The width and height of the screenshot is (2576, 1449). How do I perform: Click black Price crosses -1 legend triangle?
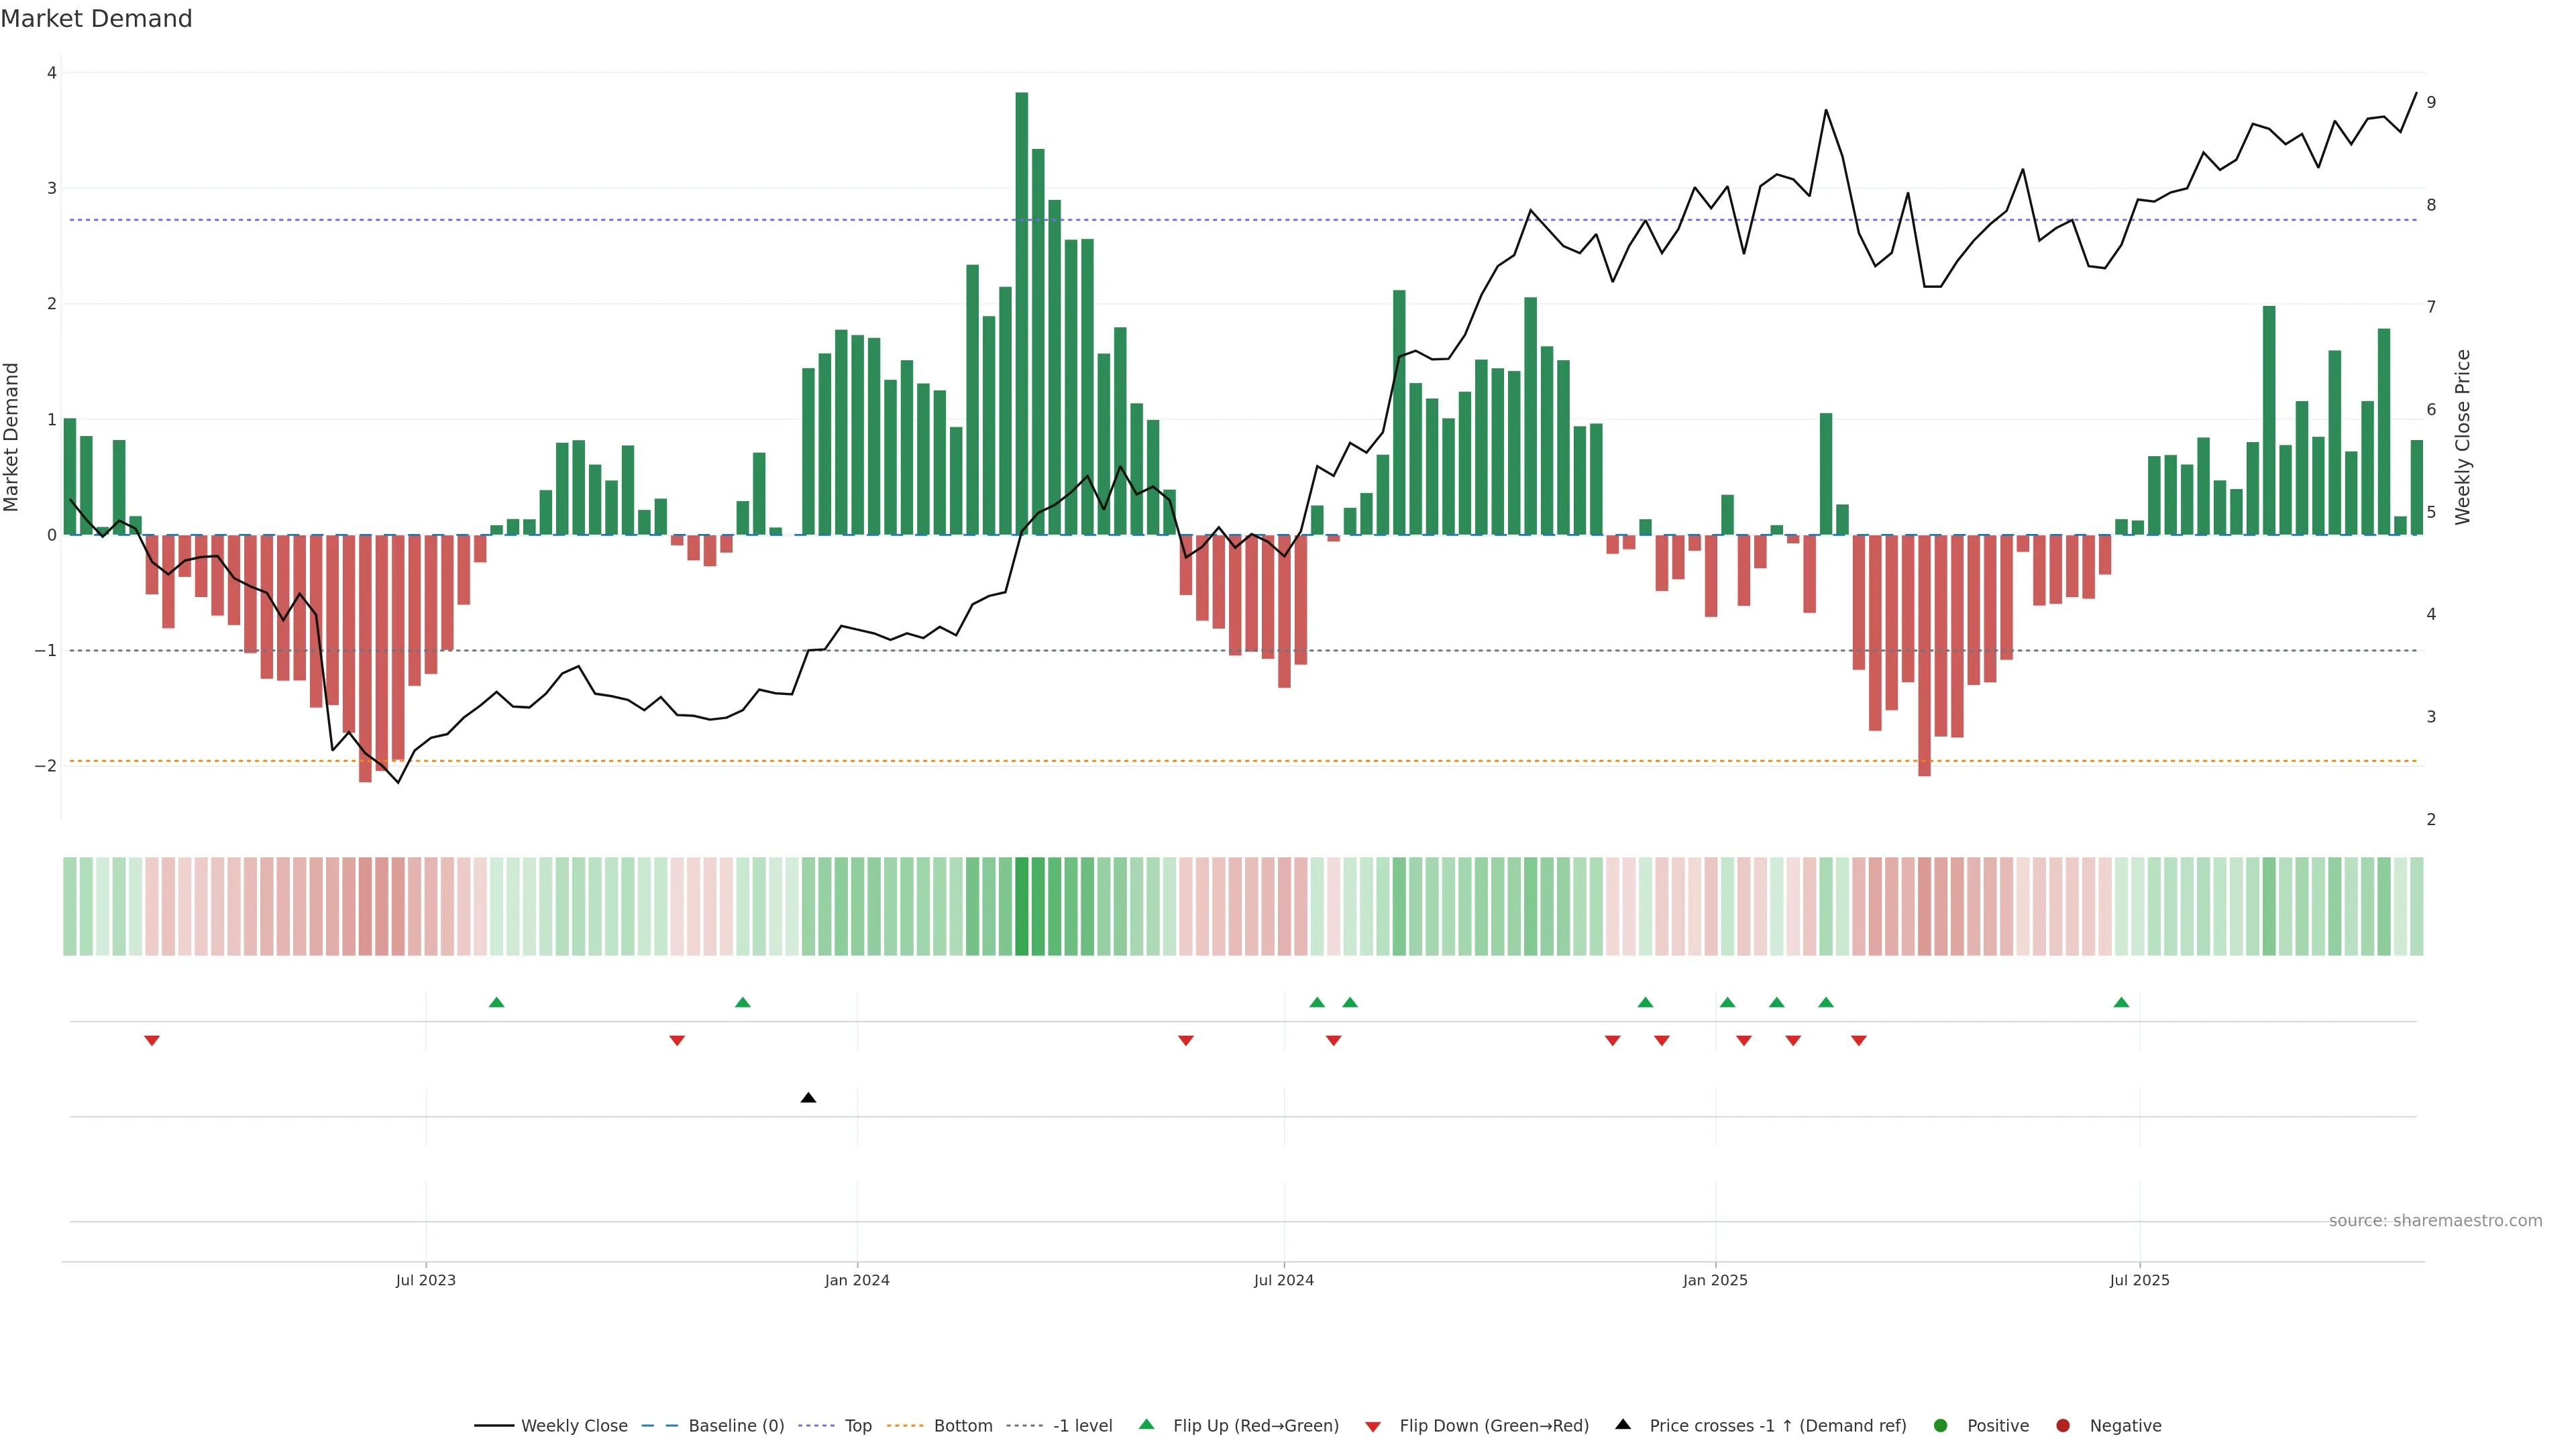[1623, 1425]
